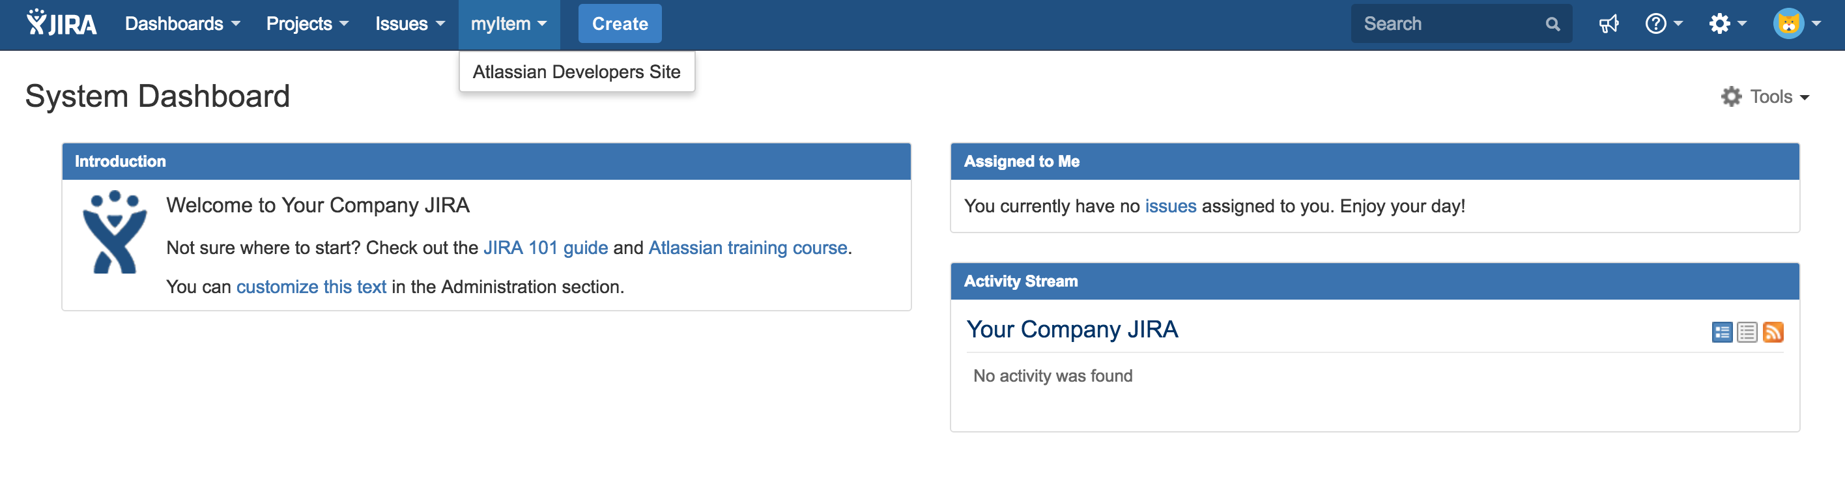The width and height of the screenshot is (1845, 482).
Task: Click the JIRA logo
Action: pos(59,23)
